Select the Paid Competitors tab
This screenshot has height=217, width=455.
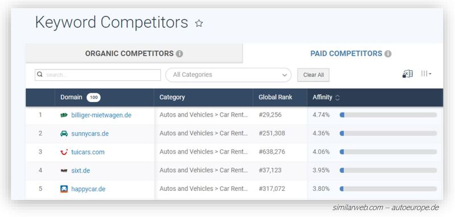pos(343,54)
